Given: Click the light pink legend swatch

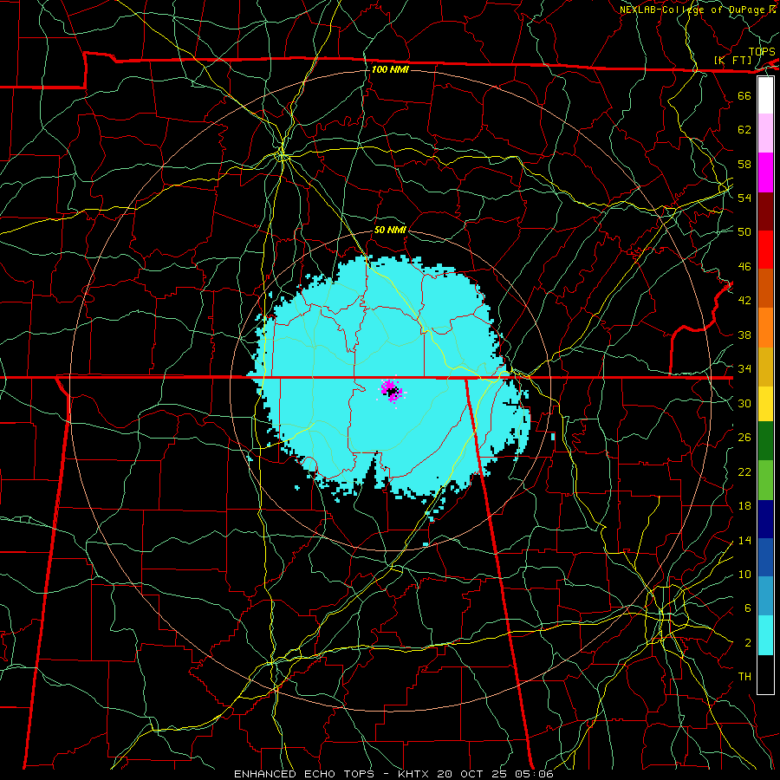Looking at the screenshot, I should tap(765, 133).
